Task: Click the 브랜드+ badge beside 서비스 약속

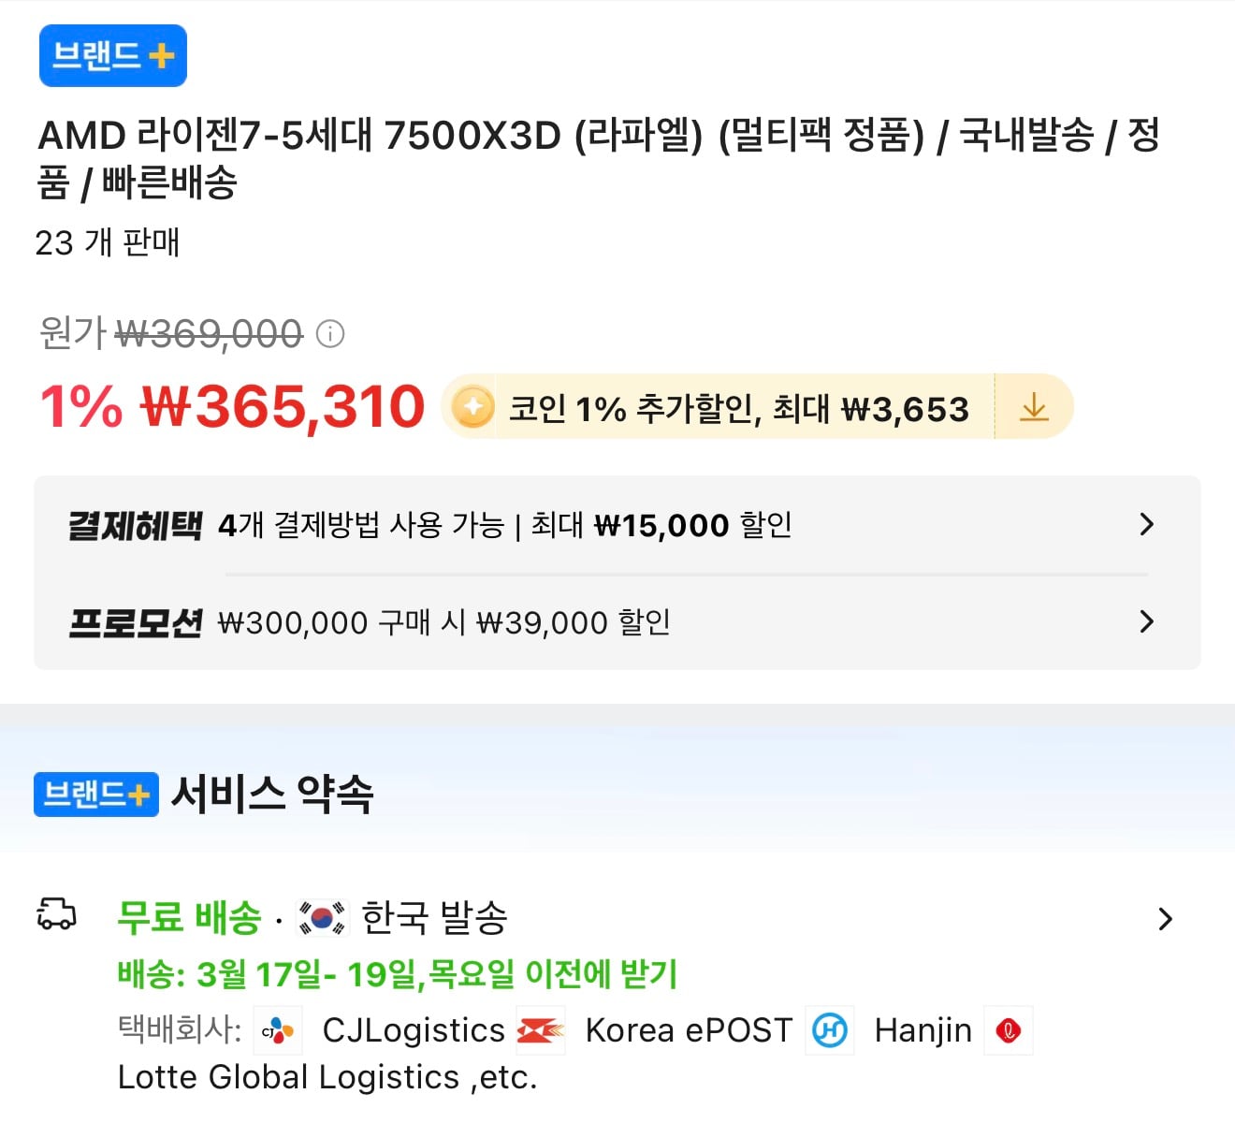Action: click(x=96, y=795)
